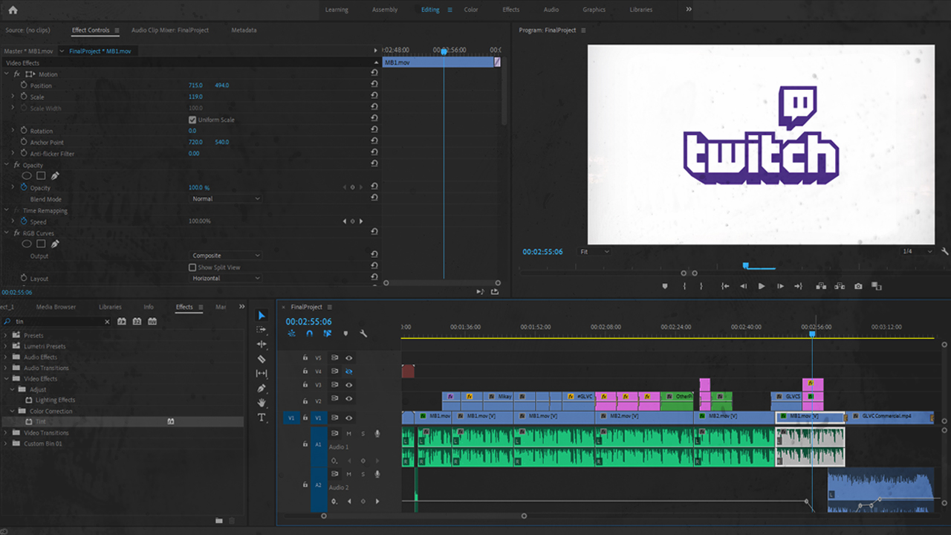The width and height of the screenshot is (951, 535).
Task: Collapse the Video Effects folder
Action: point(7,378)
